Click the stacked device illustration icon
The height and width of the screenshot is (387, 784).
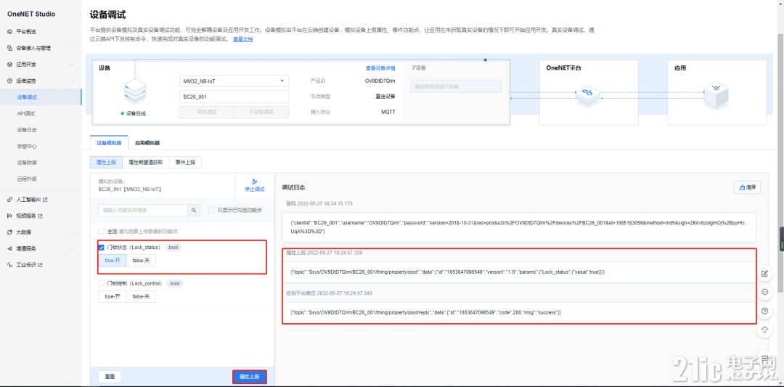coord(135,92)
